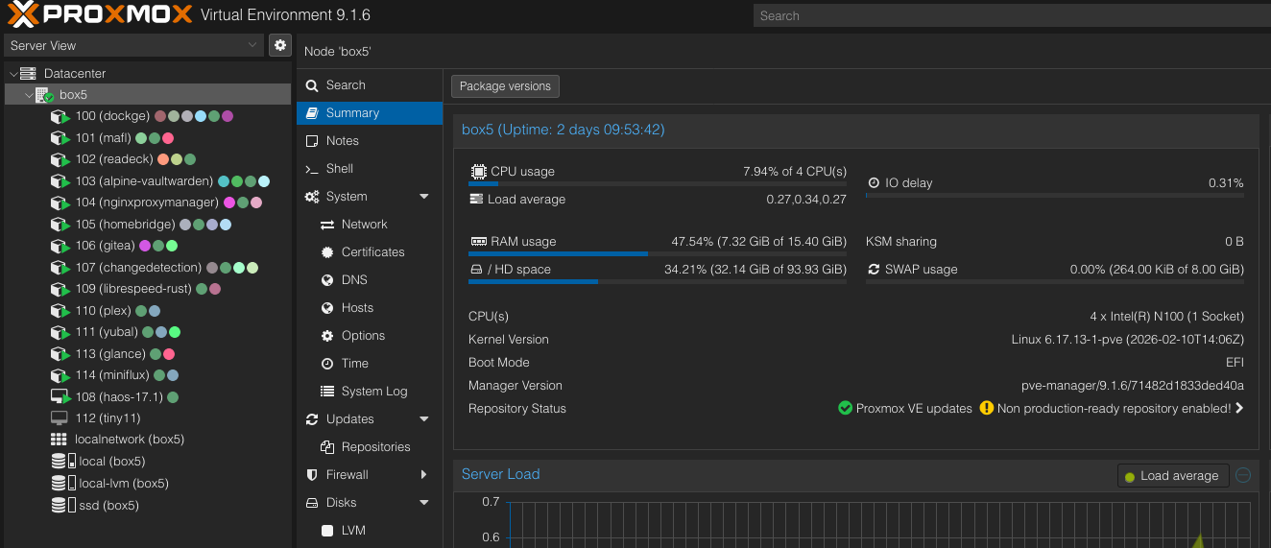Click the yellow warning icon in Repository Status
1271x548 pixels.
(987, 408)
